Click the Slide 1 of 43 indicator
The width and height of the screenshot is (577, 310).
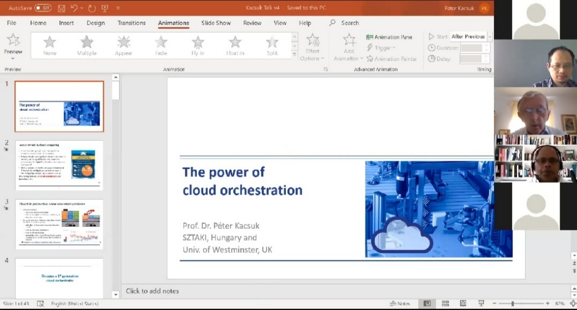[16, 303]
